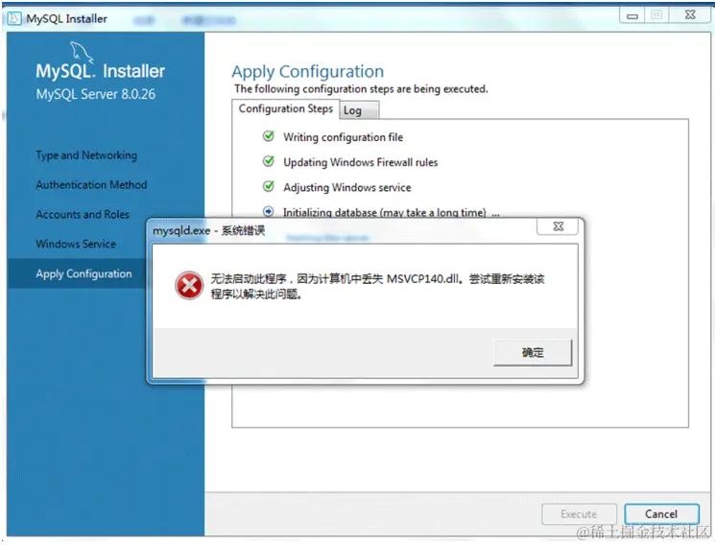This screenshot has width=715, height=546.
Task: Minimize the MySQL Installer window
Action: 632,15
